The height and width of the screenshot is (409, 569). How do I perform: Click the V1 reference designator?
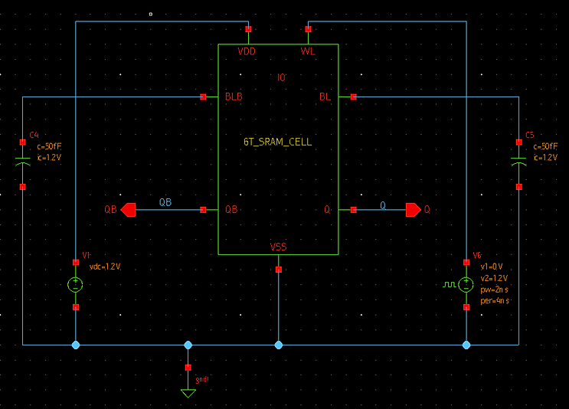point(87,255)
